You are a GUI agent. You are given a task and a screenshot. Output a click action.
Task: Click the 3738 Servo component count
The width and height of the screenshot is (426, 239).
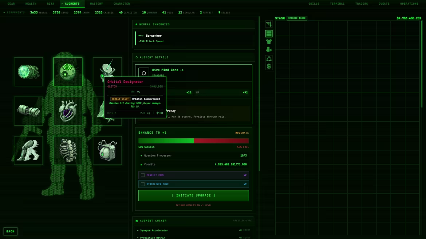coord(60,12)
